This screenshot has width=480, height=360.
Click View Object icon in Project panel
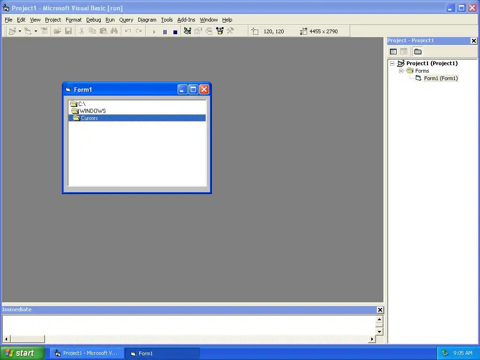pos(404,52)
